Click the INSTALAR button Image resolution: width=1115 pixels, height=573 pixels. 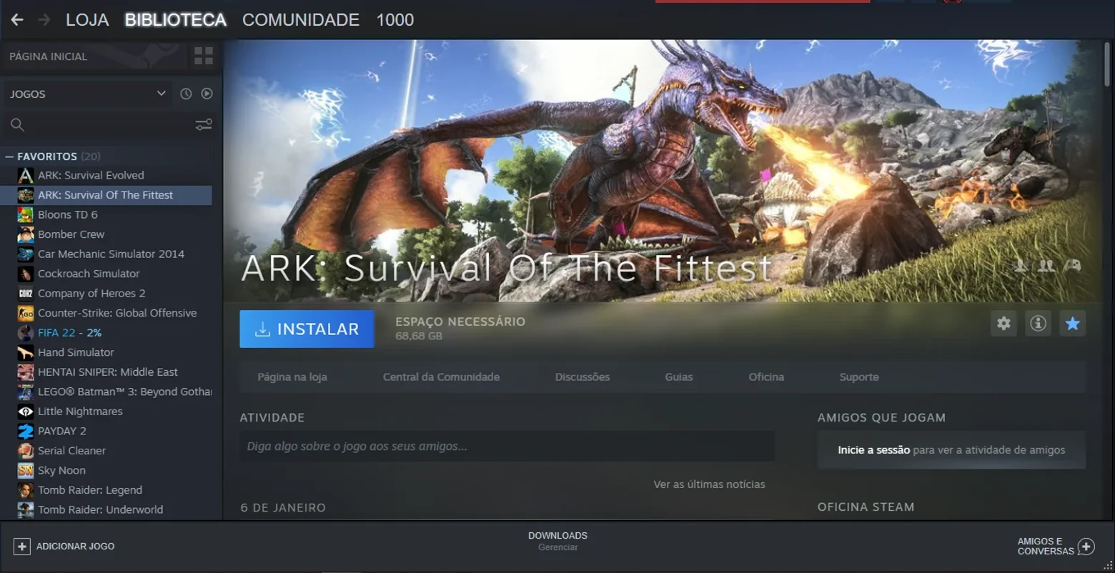tap(307, 329)
